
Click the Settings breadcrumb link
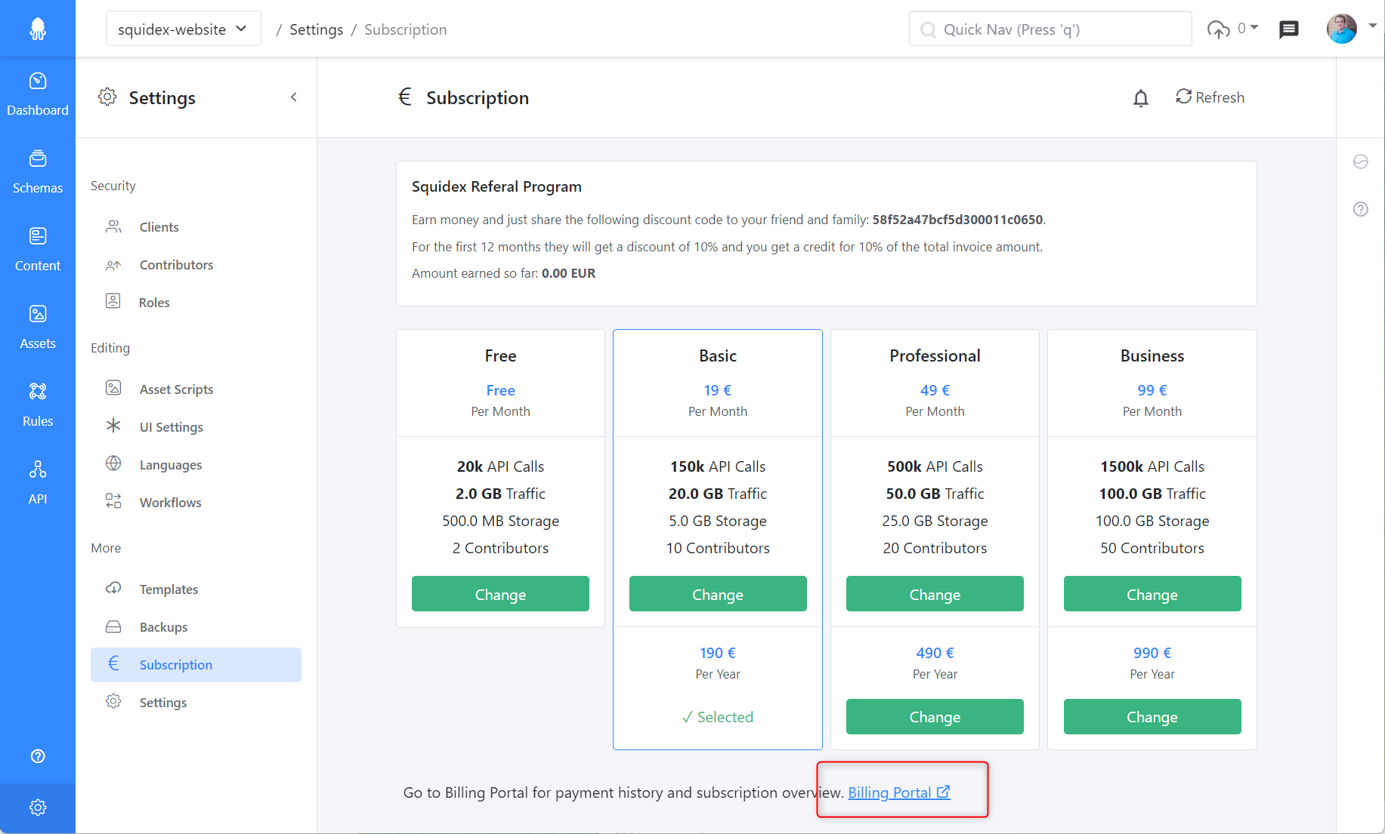[x=316, y=29]
